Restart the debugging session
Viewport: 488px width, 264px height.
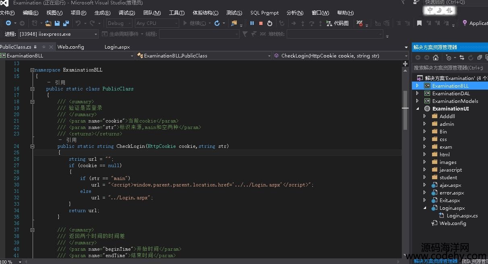click(x=270, y=23)
